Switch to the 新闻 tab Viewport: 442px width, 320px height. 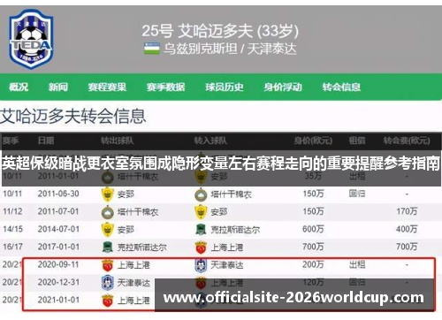click(58, 87)
